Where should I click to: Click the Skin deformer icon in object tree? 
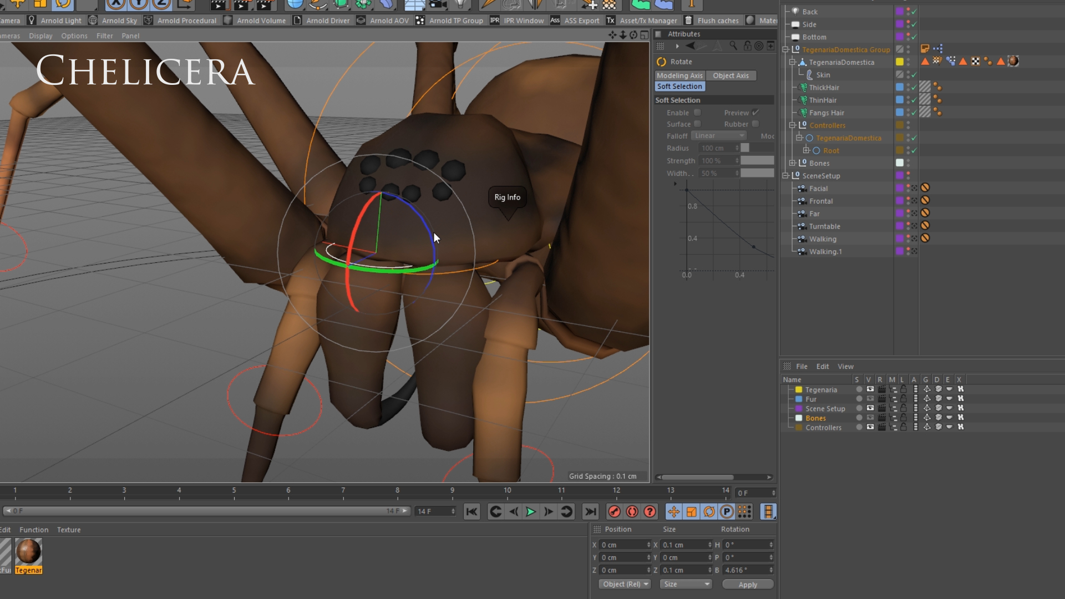pyautogui.click(x=810, y=75)
